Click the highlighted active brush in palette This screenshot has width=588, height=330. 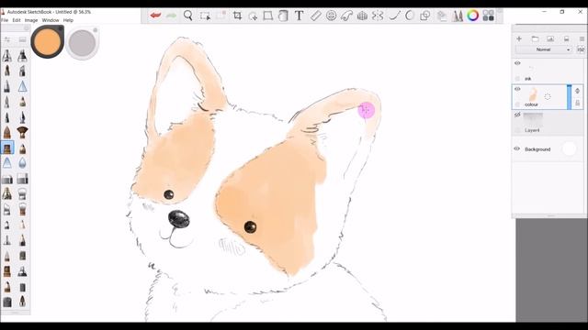pos(7,148)
